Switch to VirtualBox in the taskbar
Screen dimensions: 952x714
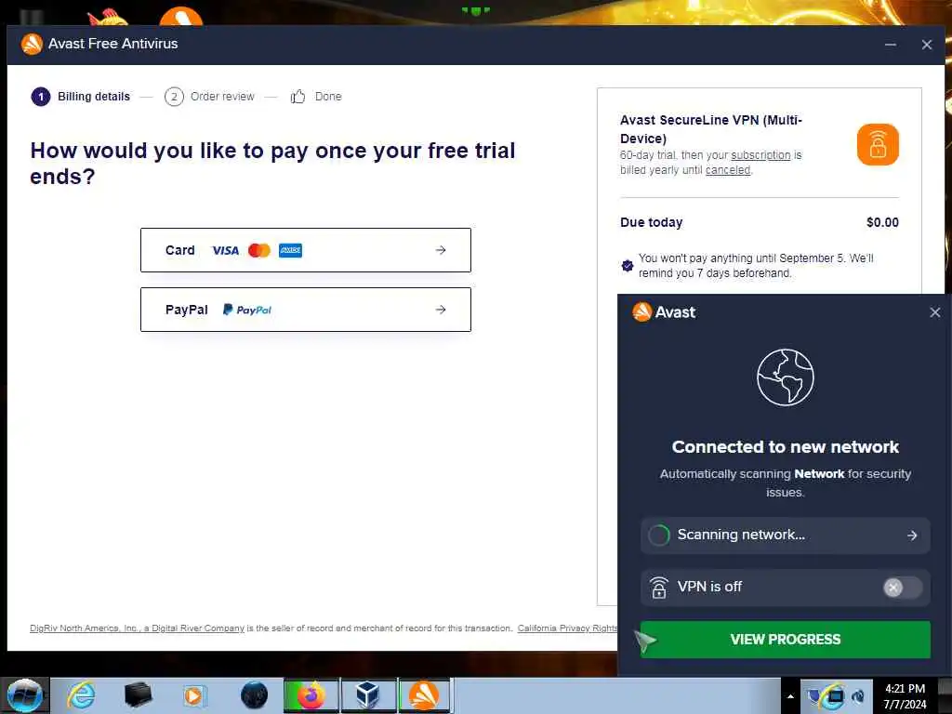click(368, 695)
